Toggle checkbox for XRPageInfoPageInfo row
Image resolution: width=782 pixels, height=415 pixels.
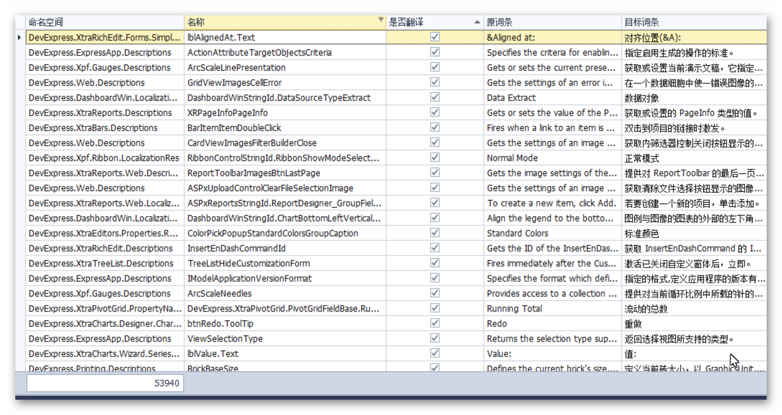[x=435, y=112]
